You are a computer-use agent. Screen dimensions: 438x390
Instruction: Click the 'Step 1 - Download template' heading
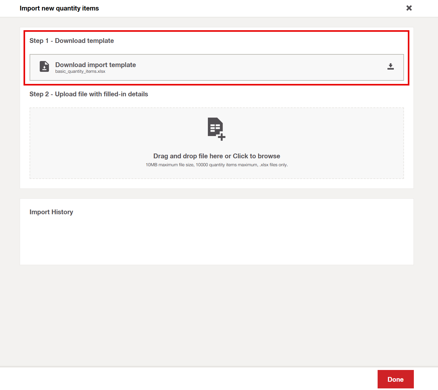click(x=72, y=41)
